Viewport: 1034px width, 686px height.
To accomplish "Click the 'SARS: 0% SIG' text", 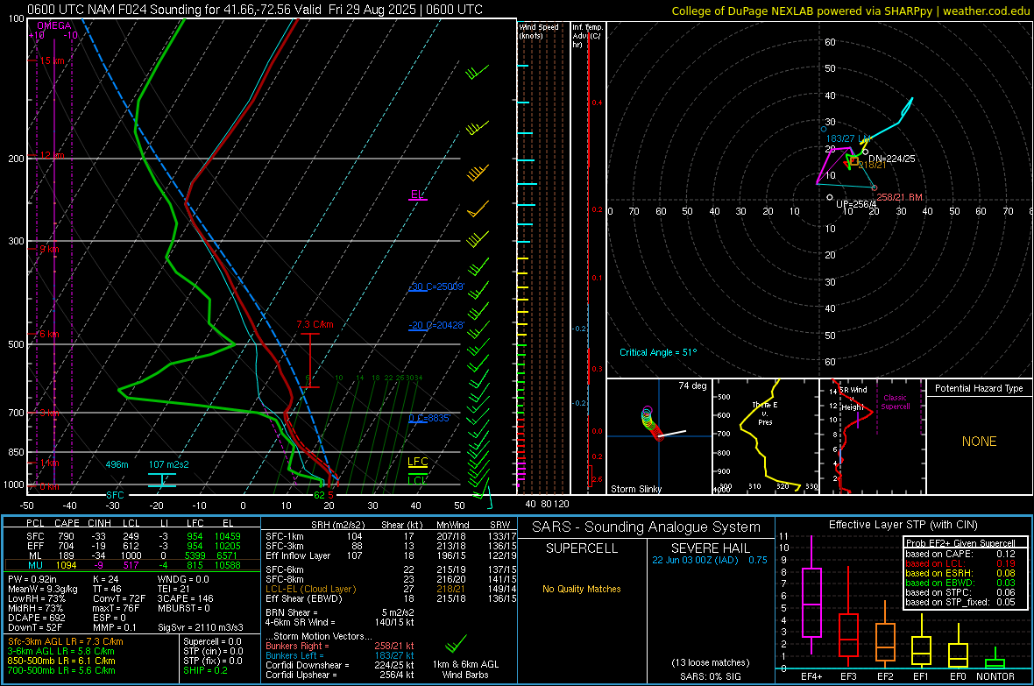I will coord(710,676).
